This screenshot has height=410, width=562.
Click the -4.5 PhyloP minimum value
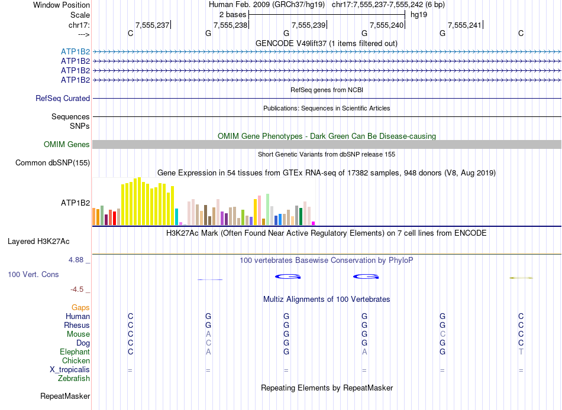pos(77,289)
